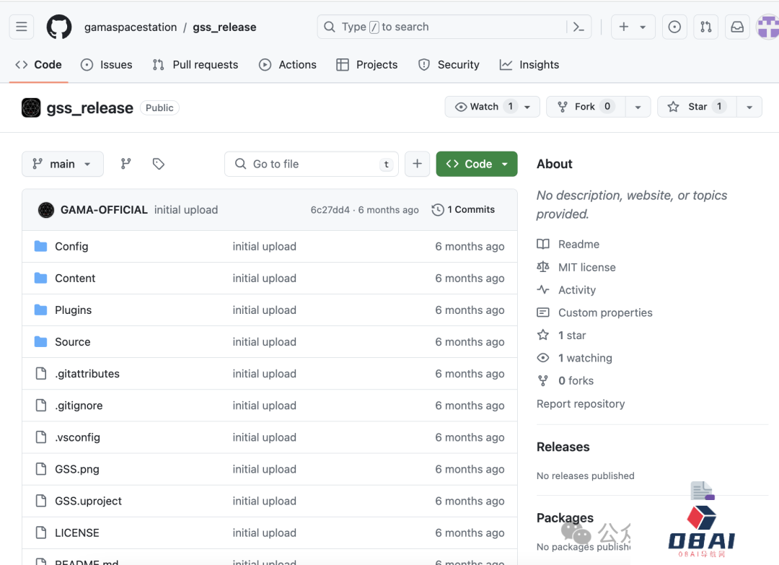
Task: Open the command palette icon in search bar
Action: click(x=578, y=27)
